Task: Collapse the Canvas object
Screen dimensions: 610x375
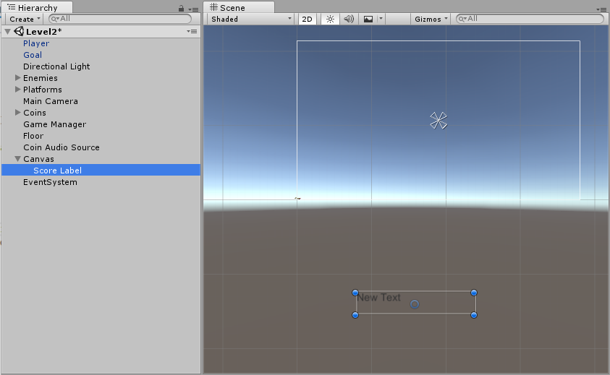Action: click(x=17, y=158)
